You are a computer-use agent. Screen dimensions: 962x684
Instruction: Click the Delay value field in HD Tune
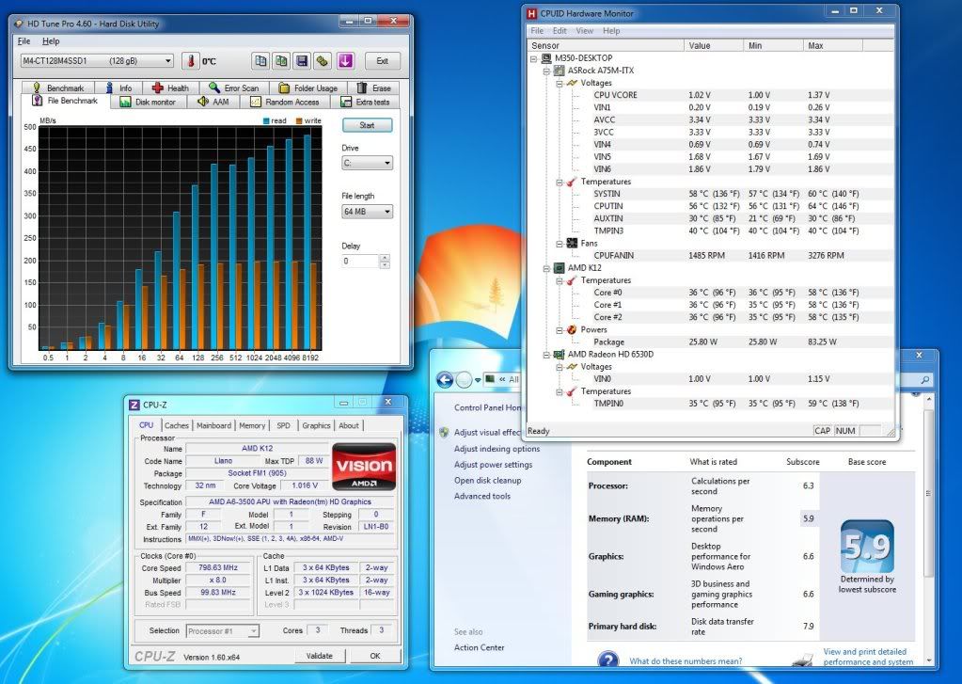(x=360, y=261)
